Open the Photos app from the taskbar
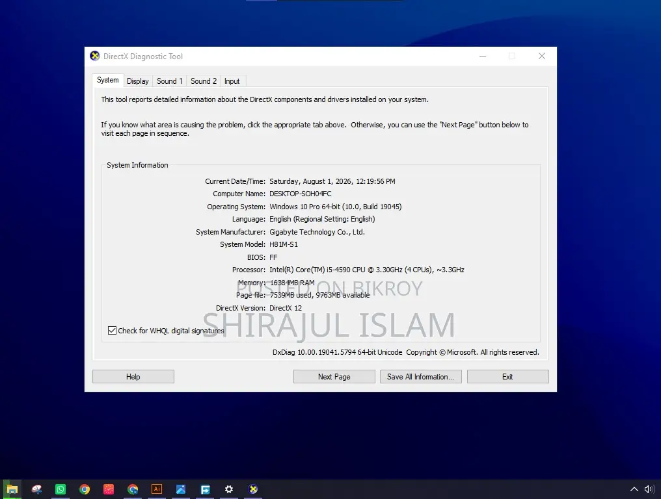661x499 pixels. (181, 489)
